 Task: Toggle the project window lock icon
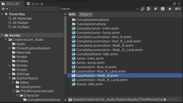pyautogui.click(x=174, y=3)
